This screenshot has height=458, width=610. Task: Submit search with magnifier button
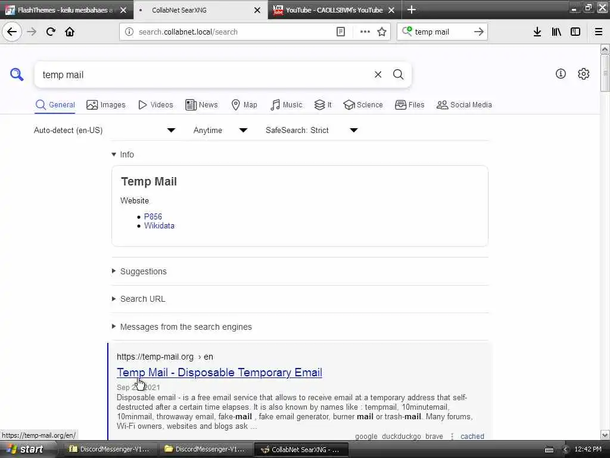[x=398, y=75]
